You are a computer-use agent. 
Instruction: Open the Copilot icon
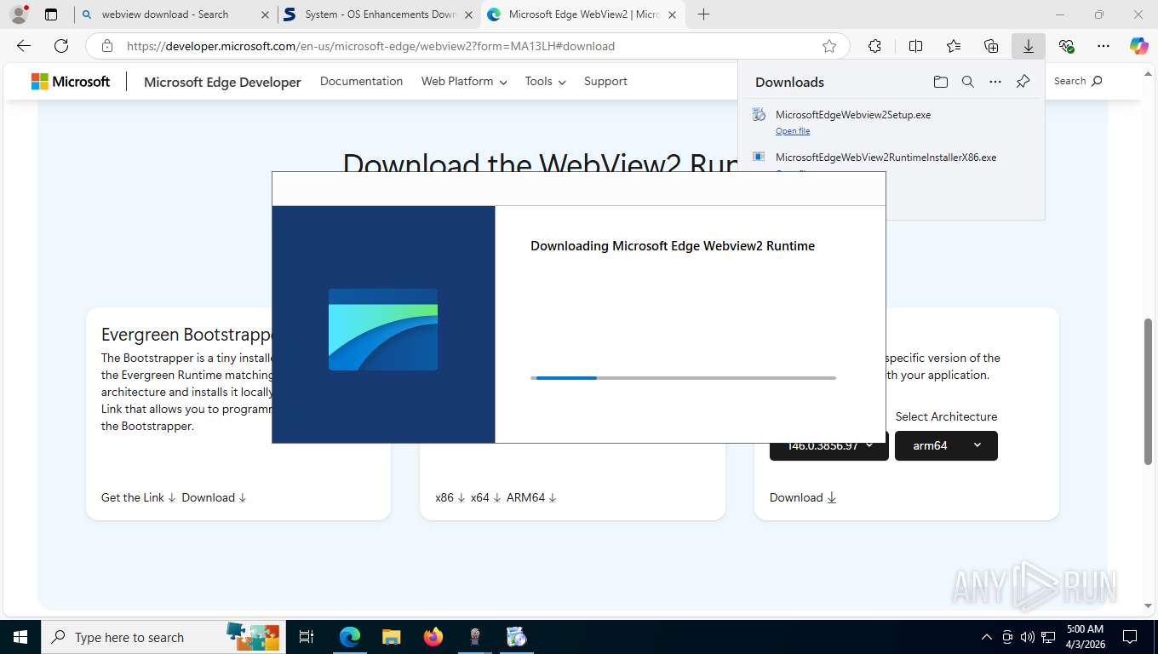[1139, 46]
